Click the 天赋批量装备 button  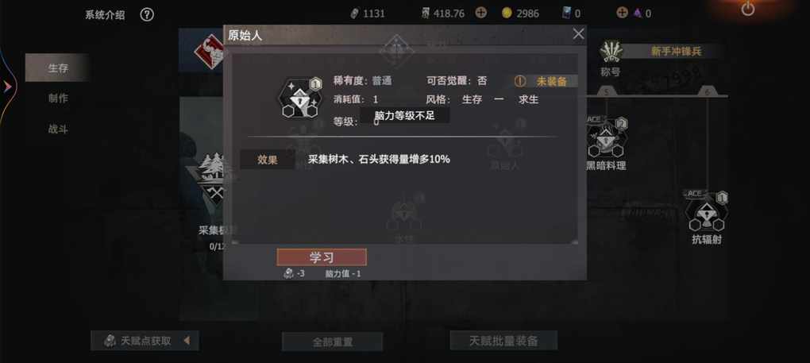[x=503, y=341]
